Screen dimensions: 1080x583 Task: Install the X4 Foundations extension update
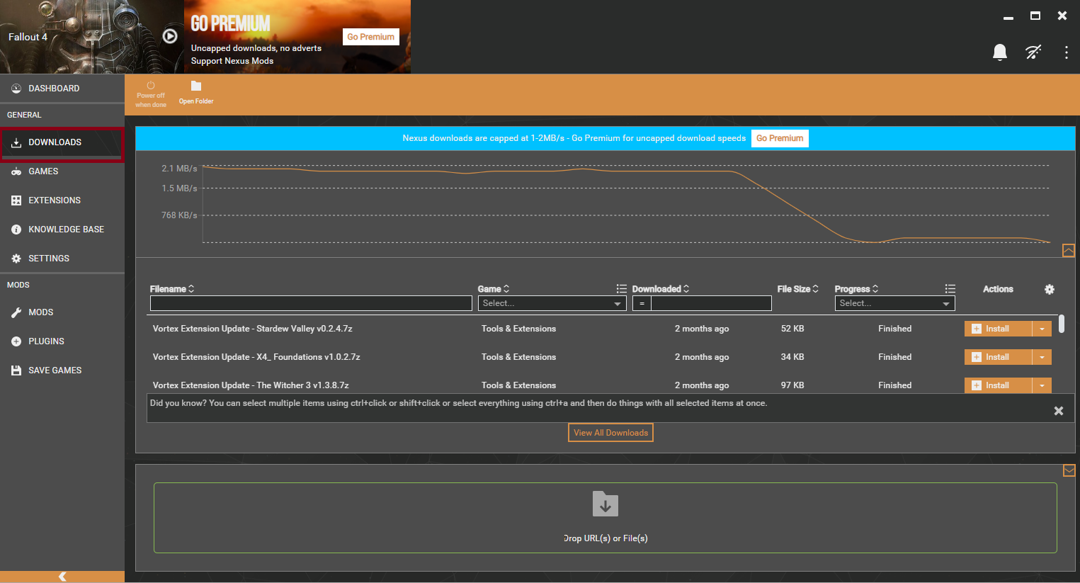[998, 357]
